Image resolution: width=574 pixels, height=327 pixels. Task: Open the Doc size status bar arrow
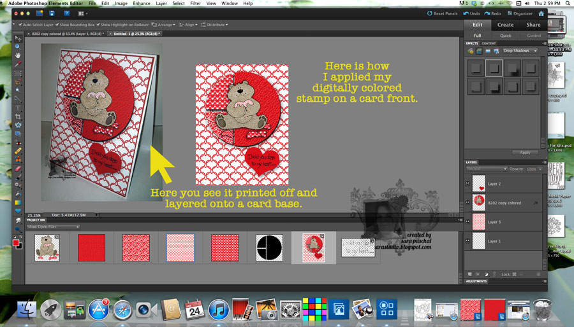pyautogui.click(x=97, y=215)
